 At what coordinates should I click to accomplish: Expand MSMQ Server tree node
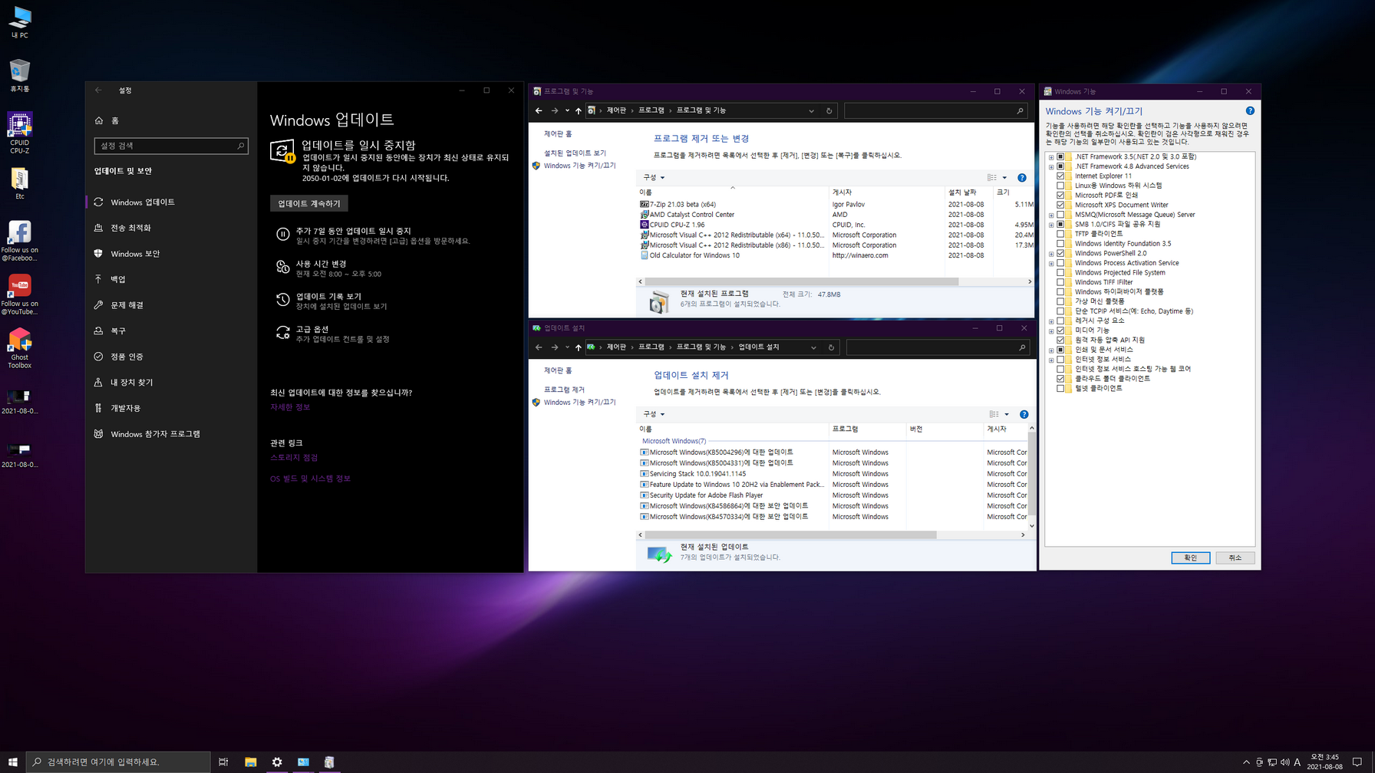pos(1051,215)
